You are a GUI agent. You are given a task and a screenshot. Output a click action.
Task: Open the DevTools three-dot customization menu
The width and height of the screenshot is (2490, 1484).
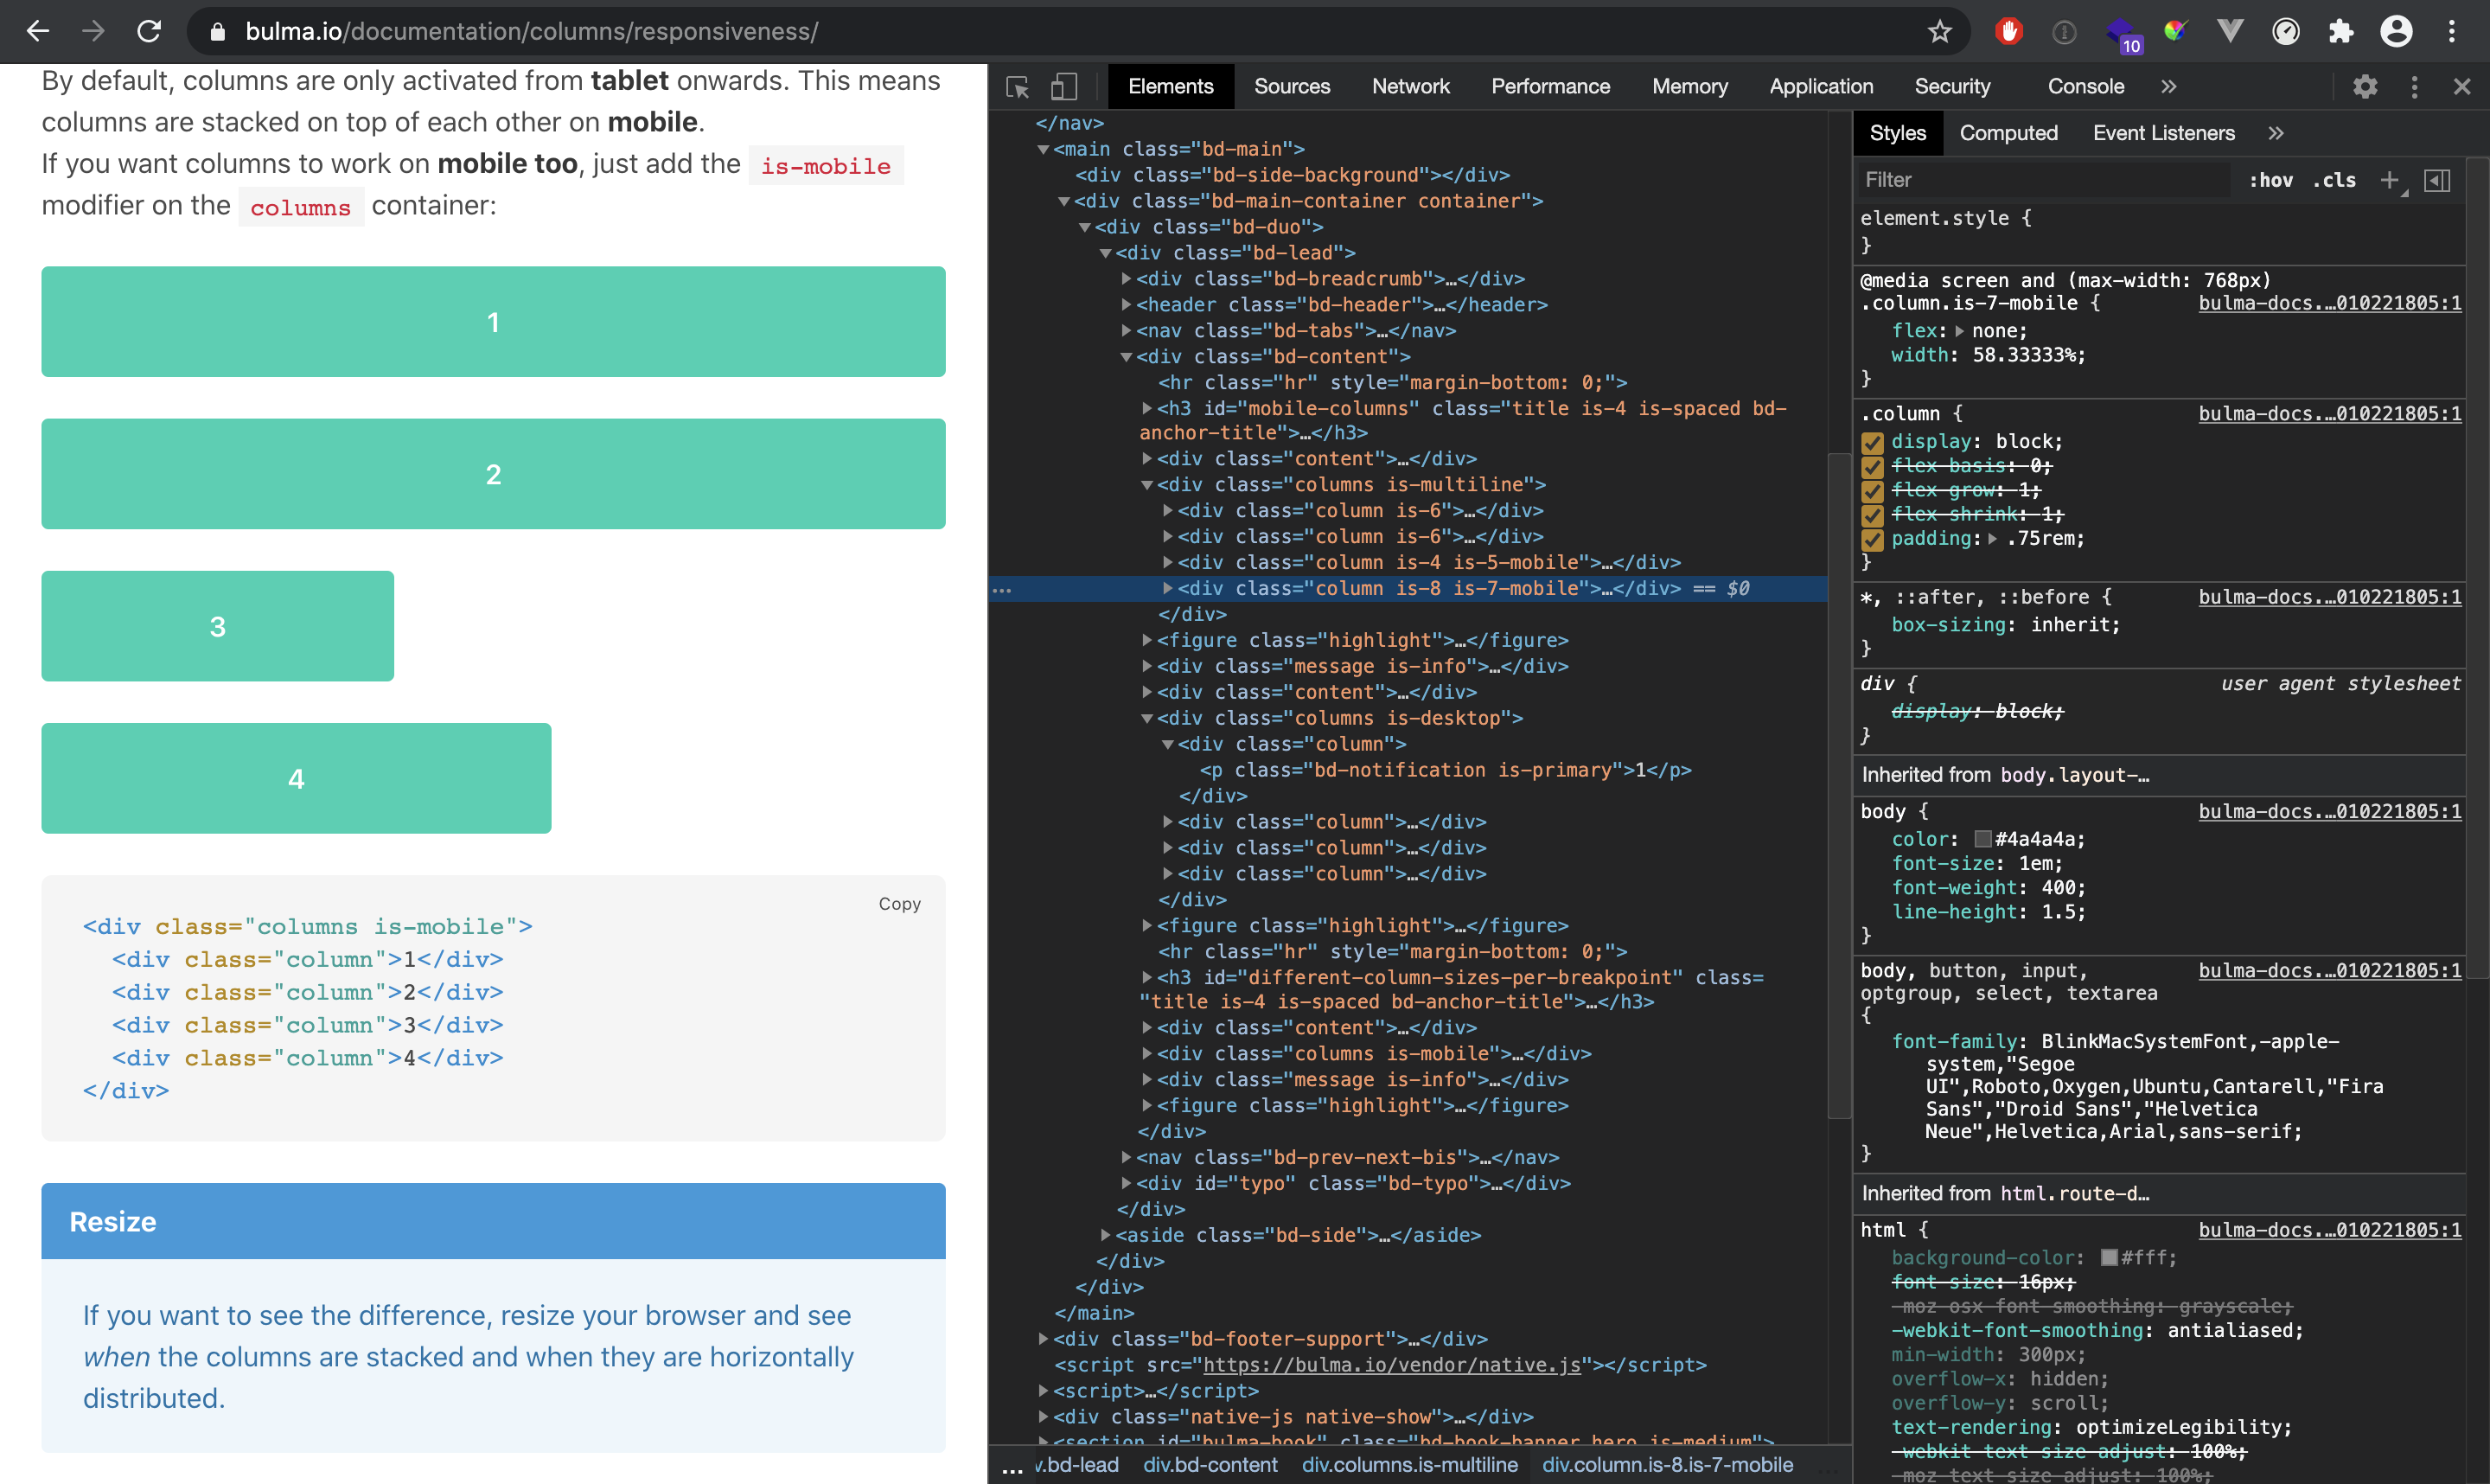pyautogui.click(x=2414, y=87)
